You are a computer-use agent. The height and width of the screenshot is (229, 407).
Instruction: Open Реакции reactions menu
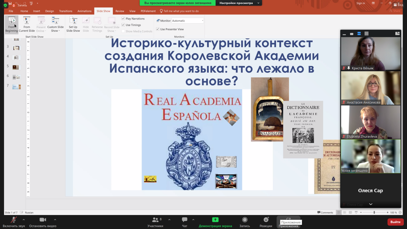pyautogui.click(x=266, y=222)
